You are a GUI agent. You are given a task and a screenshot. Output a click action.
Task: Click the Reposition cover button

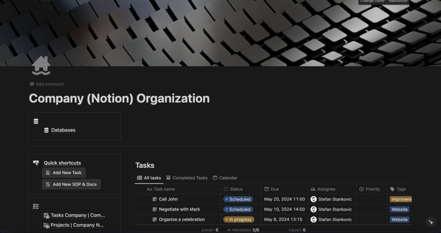(x=398, y=1)
